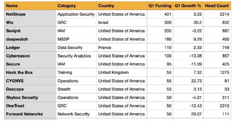Screen dimensions: 235x122
Task: Select the Hack the Box name cell
Action: coord(30,73)
